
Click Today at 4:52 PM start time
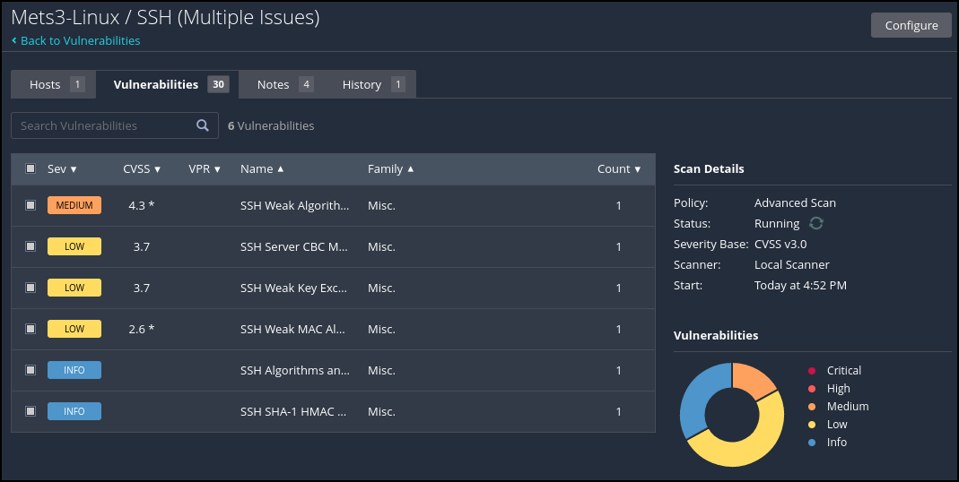click(x=800, y=285)
